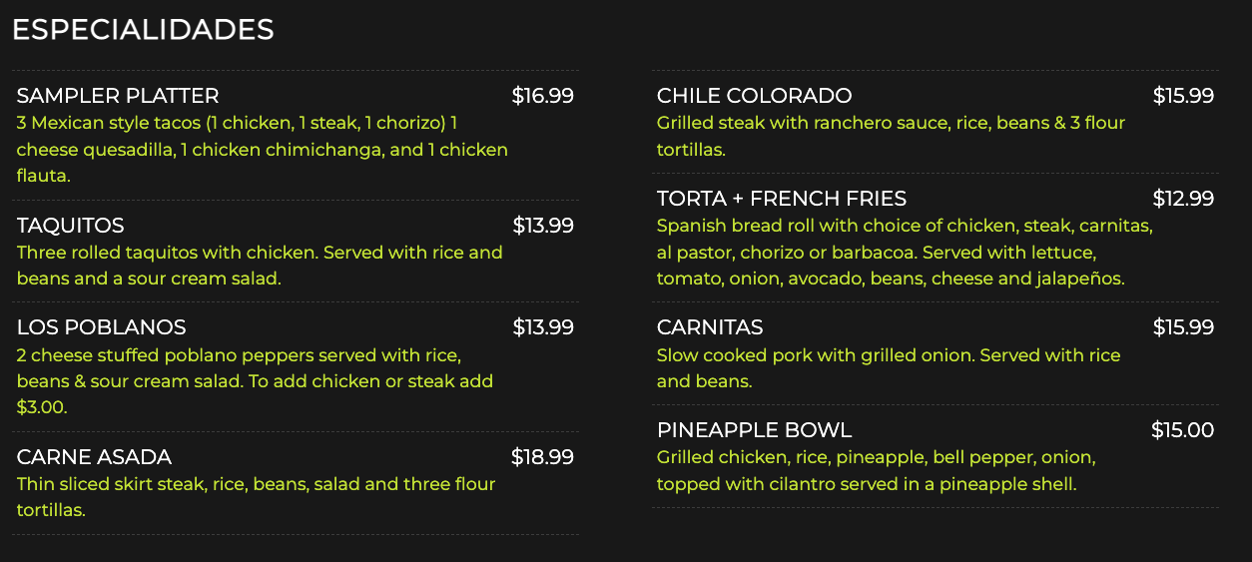Viewport: 1252px width, 562px height.
Task: Select the Los Poblanos item title
Action: click(102, 327)
